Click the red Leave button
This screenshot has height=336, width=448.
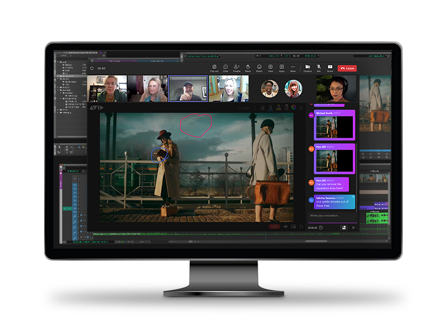tap(347, 68)
